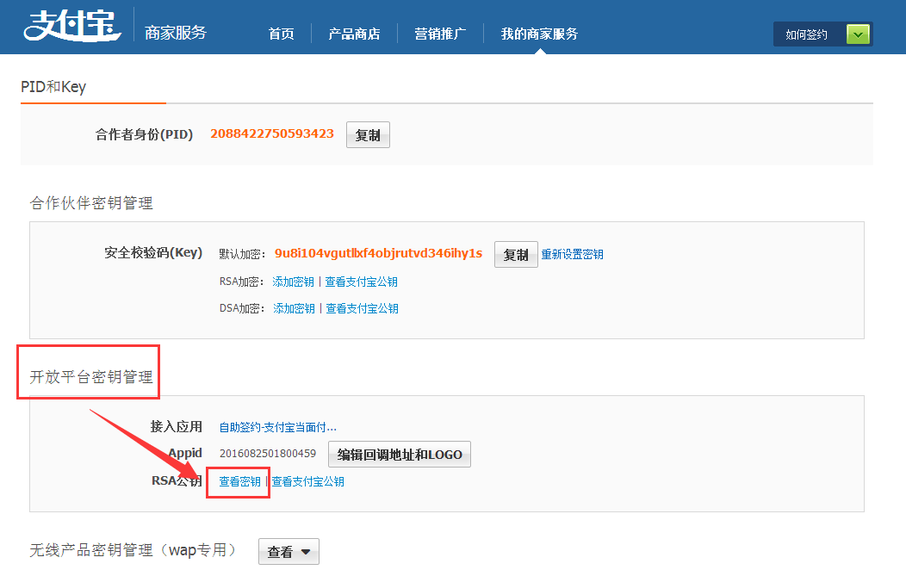906x576 pixels.
Task: Open the 如何签约 dropdown
Action: pos(807,34)
